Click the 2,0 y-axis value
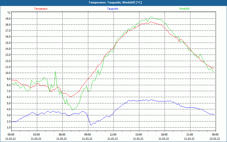Viewport: 227px width, 142px height. tap(9, 121)
